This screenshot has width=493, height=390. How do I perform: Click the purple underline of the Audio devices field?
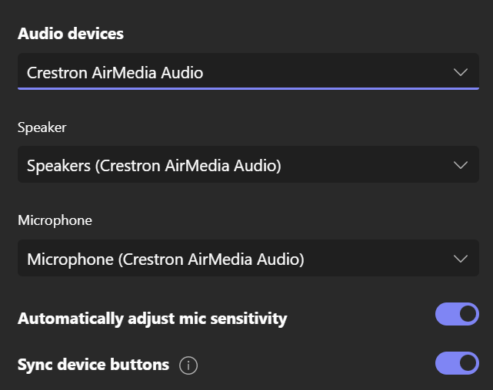[248, 89]
